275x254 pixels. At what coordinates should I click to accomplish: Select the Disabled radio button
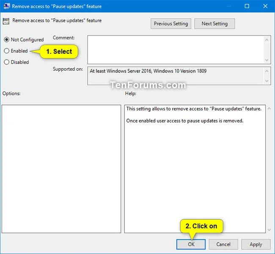(x=6, y=62)
